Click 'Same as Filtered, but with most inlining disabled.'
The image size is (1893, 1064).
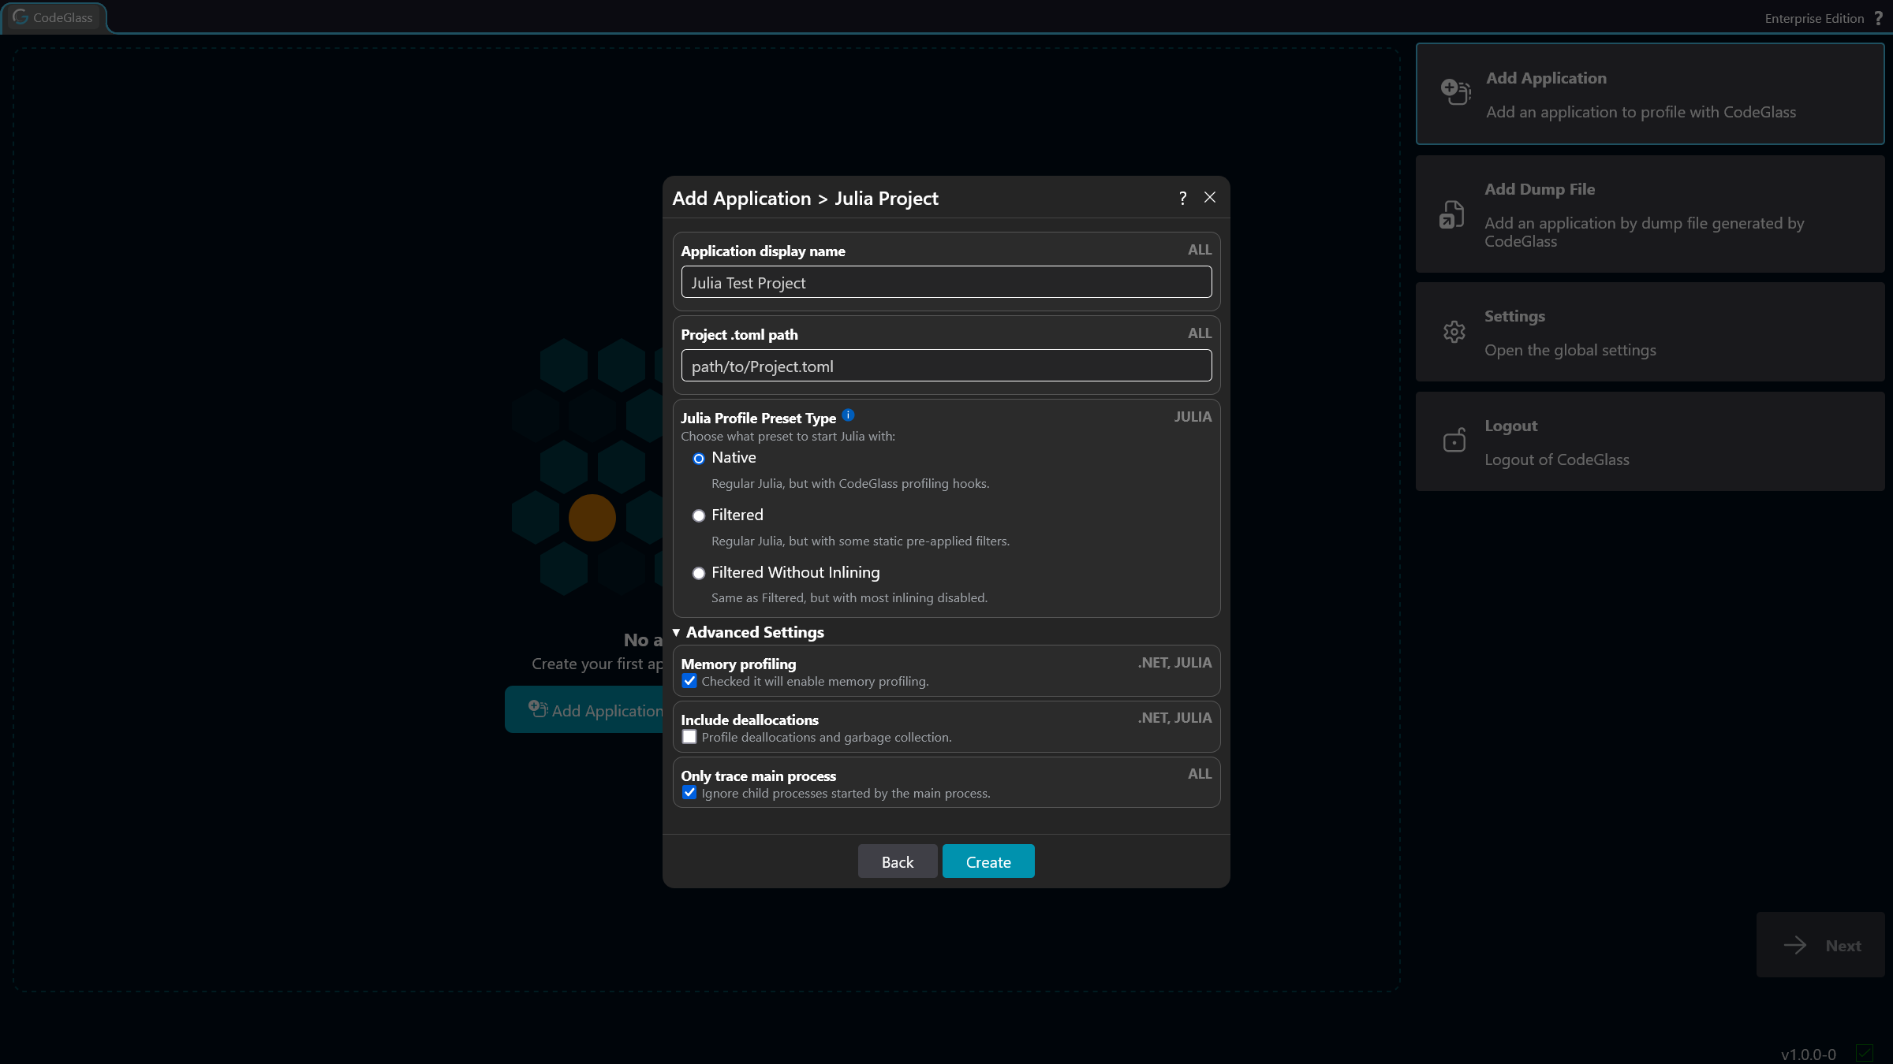[x=849, y=598]
